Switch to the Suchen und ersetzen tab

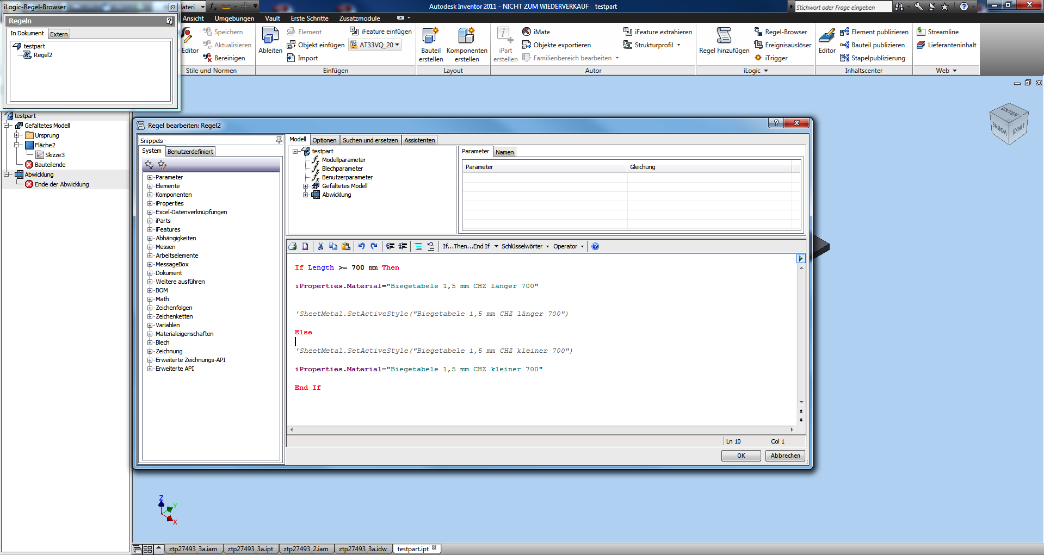tap(370, 140)
